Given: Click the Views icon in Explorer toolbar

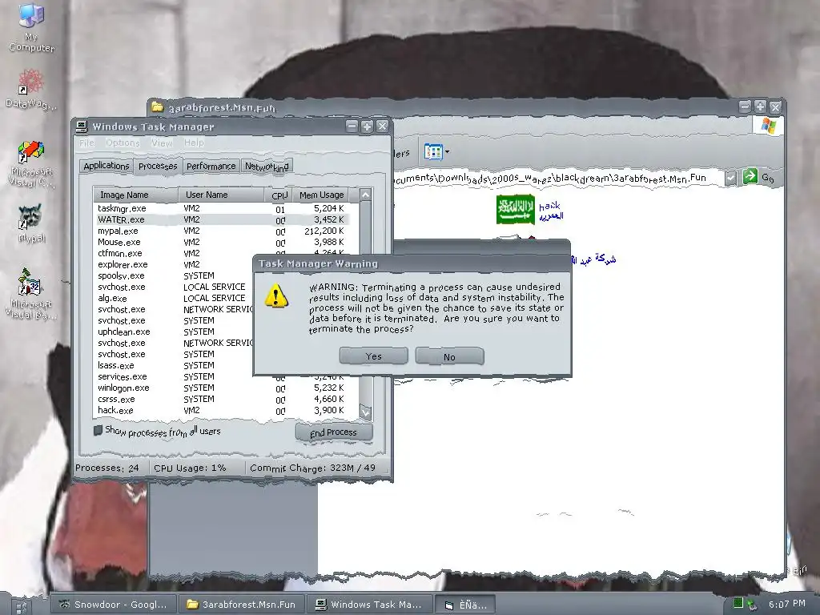Looking at the screenshot, I should 432,152.
